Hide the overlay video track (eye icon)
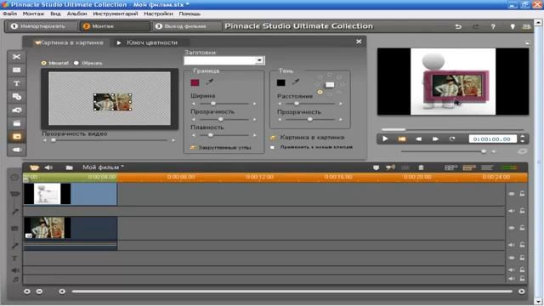This screenshot has height=306, width=544. (512, 228)
